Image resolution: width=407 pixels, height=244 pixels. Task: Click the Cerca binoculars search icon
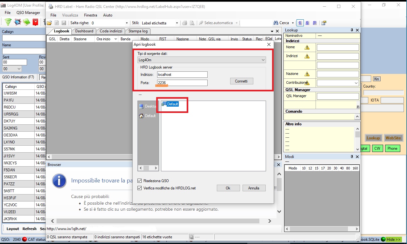[x=276, y=23]
